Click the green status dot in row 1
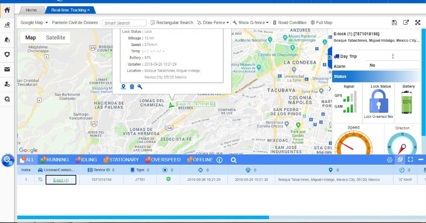The width and height of the screenshot is (426, 223). click(168, 179)
